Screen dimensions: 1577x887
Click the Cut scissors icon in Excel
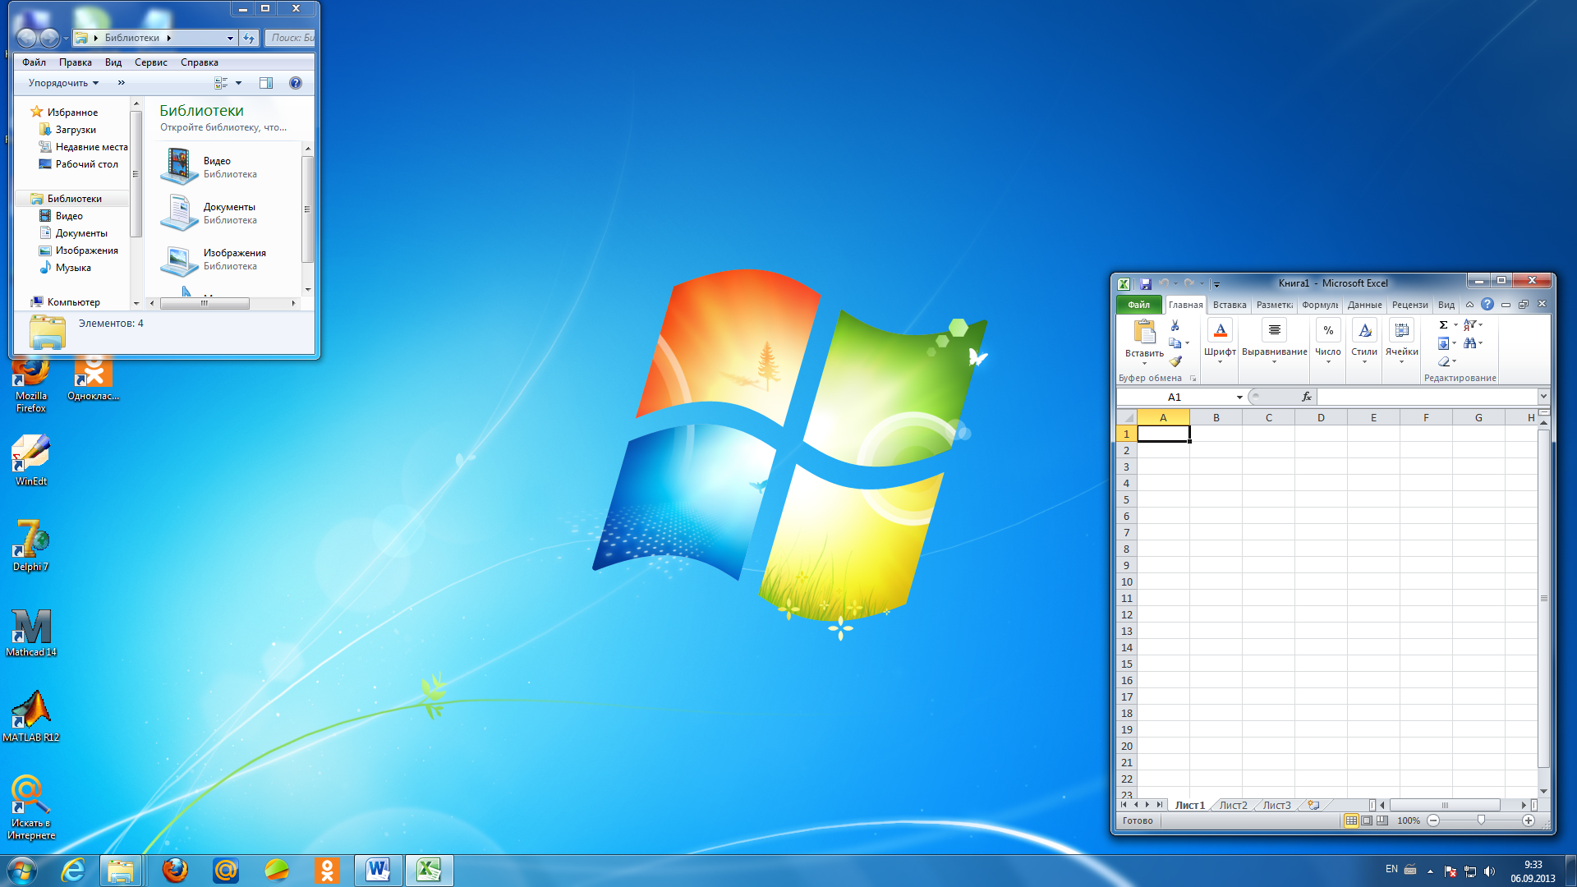pyautogui.click(x=1175, y=326)
